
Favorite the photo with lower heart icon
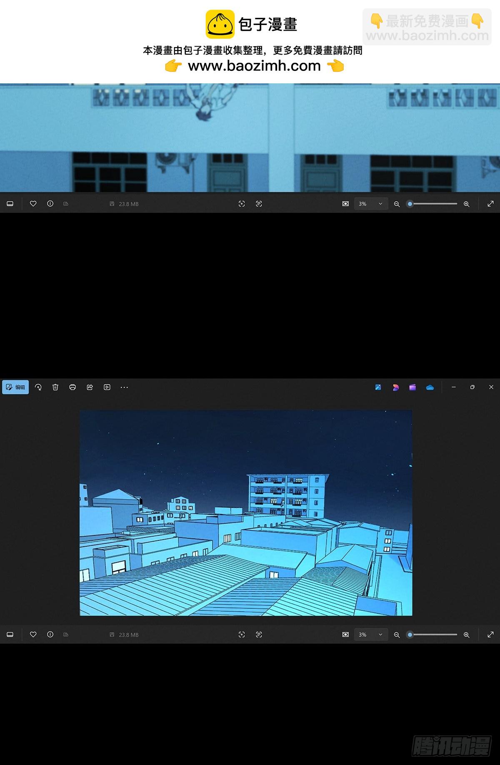click(33, 634)
